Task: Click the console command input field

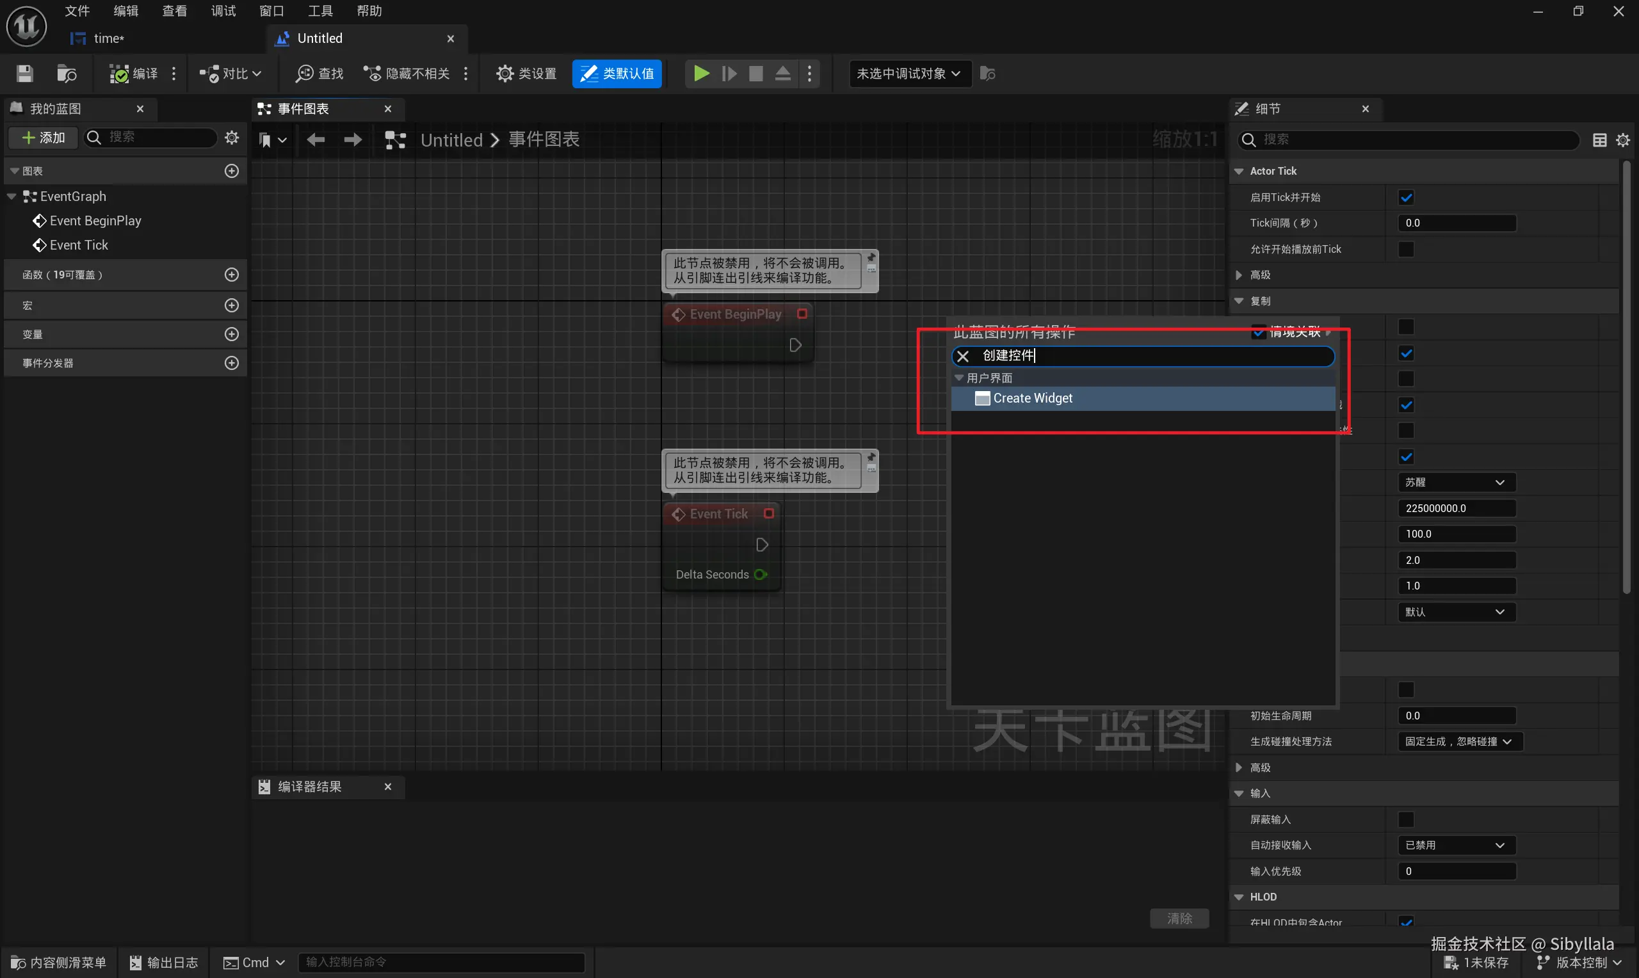Action: (x=440, y=962)
